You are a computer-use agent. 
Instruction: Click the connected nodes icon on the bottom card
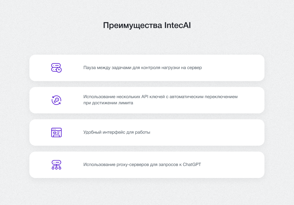pyautogui.click(x=56, y=164)
